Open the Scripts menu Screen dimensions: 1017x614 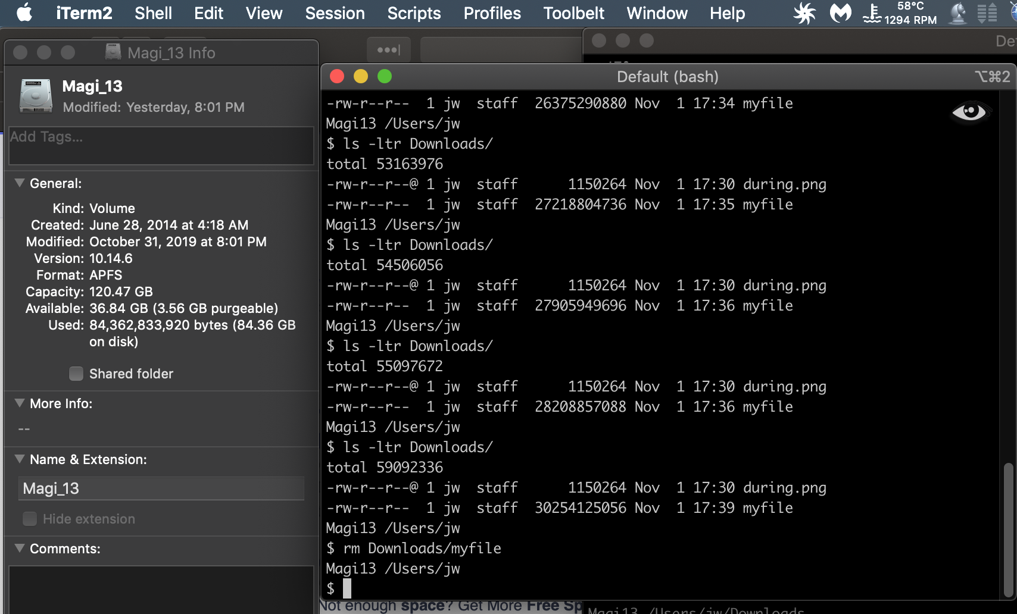coord(414,13)
